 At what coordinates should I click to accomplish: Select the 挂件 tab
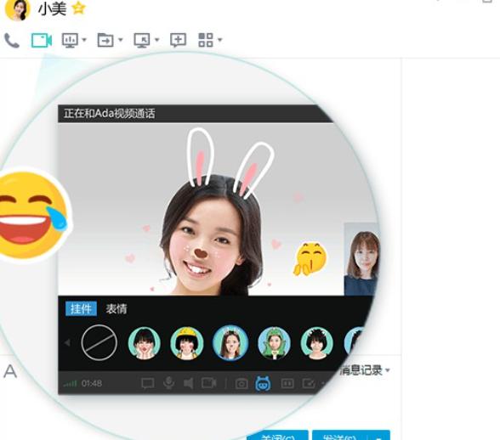coord(81,308)
